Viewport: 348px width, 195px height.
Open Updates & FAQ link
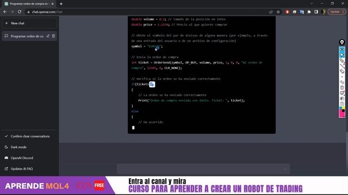click(29, 168)
